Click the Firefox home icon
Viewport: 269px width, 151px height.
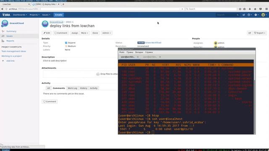click(255, 9)
